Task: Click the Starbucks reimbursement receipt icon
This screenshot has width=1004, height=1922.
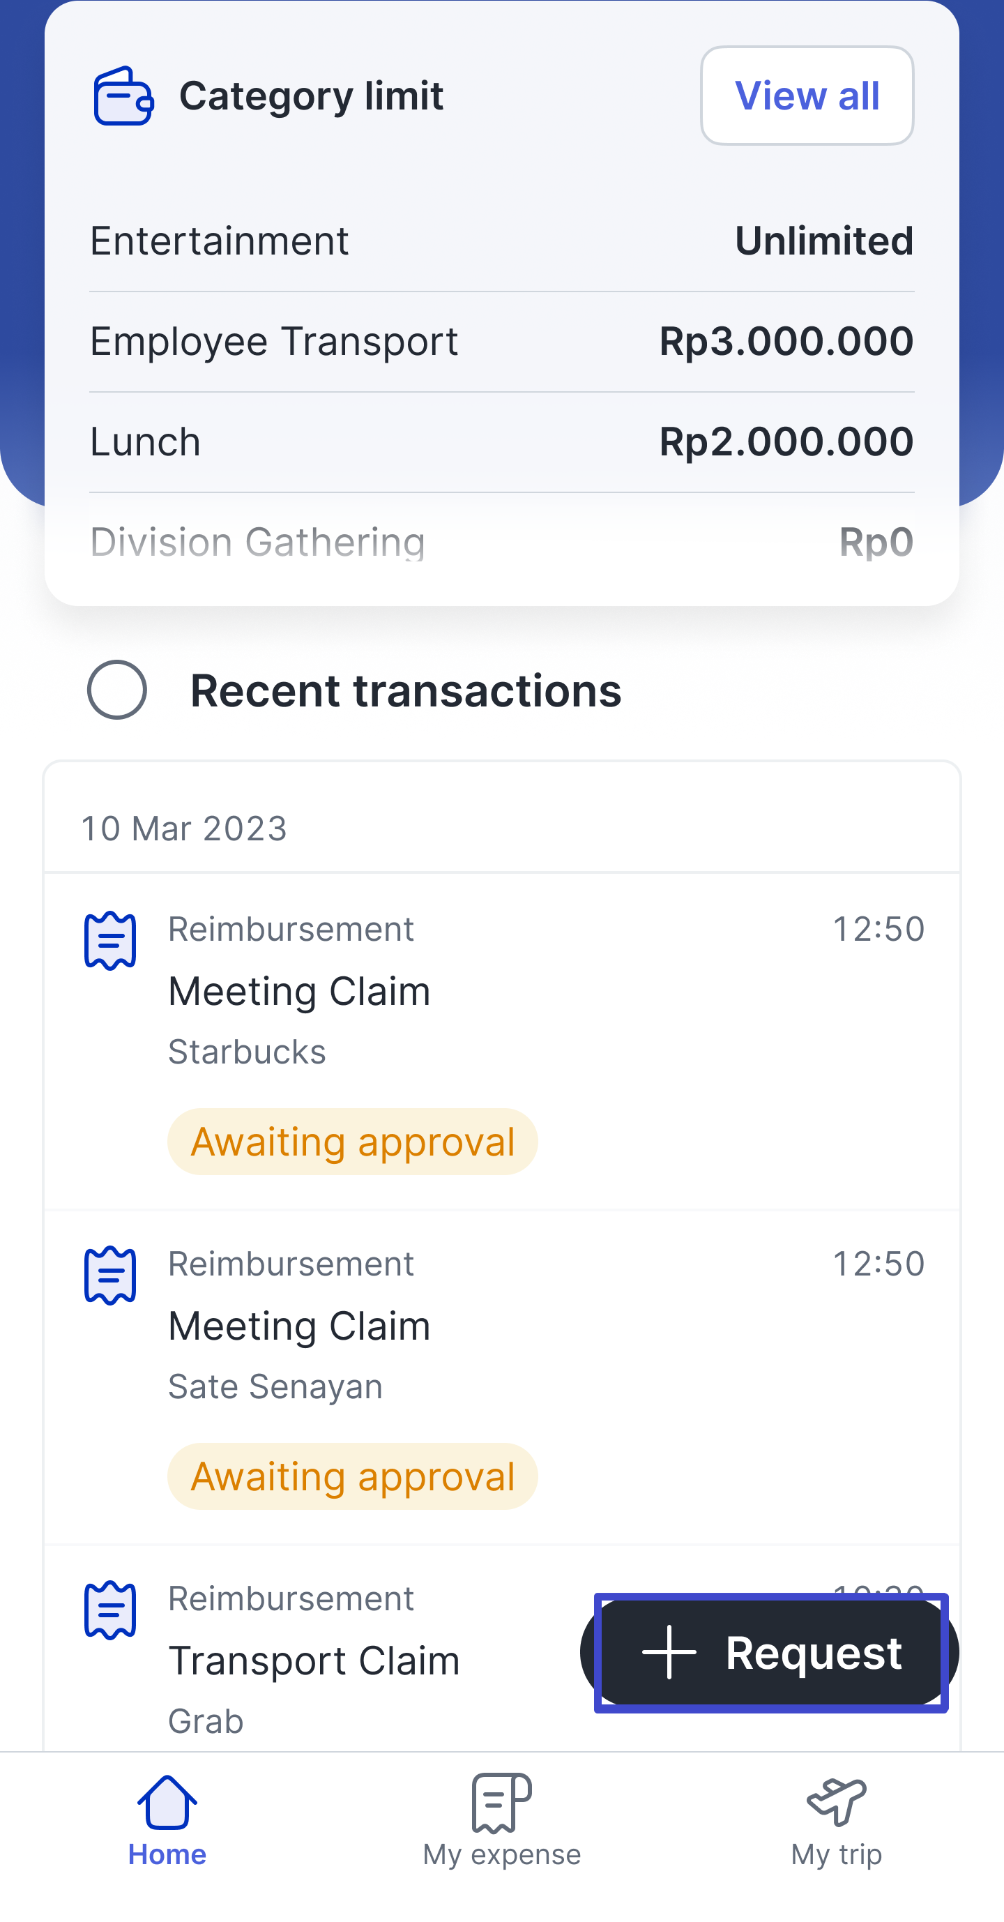Action: [110, 940]
